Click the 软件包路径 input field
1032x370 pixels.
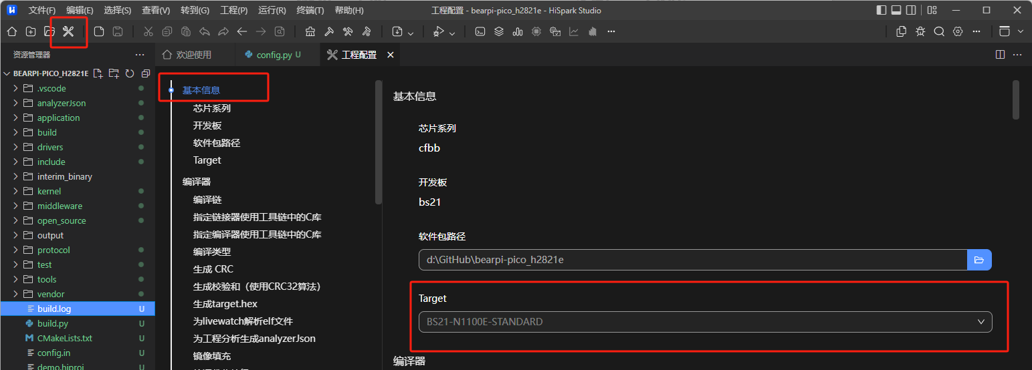(693, 260)
